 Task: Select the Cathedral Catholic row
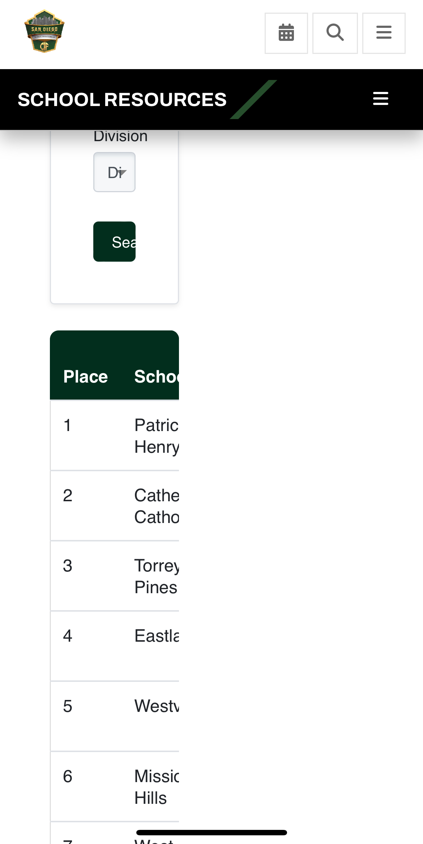click(x=156, y=506)
